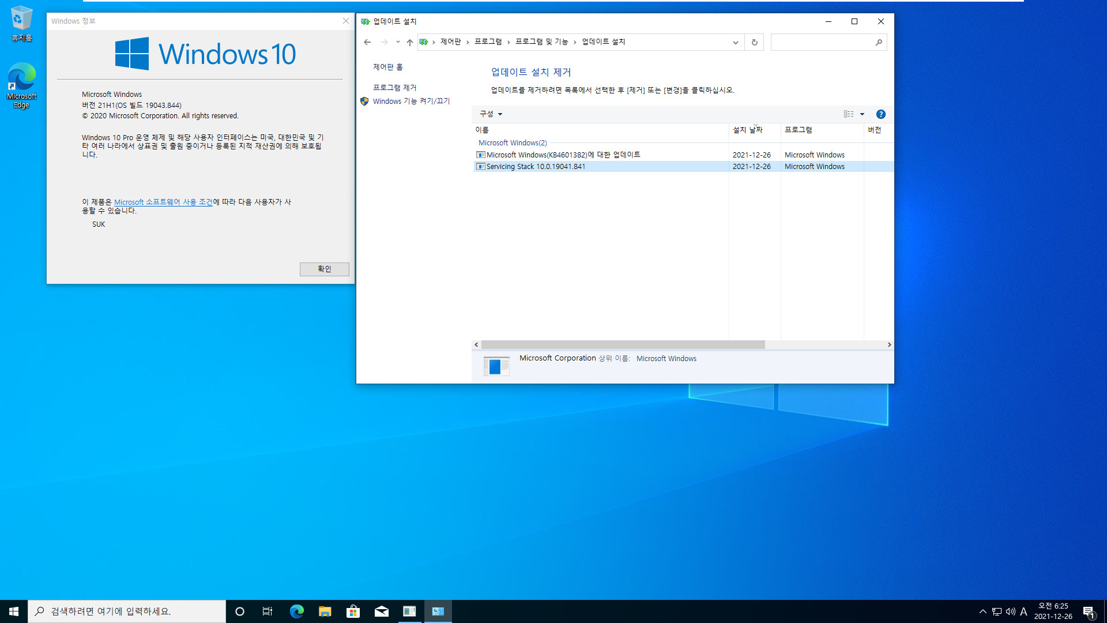The image size is (1107, 623).
Task: Click the taskbar search box
Action: (x=127, y=611)
